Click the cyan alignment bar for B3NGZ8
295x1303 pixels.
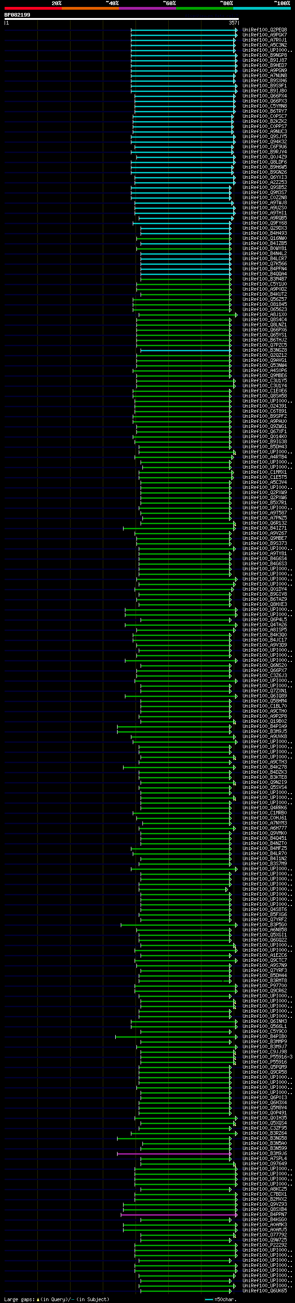point(186,350)
